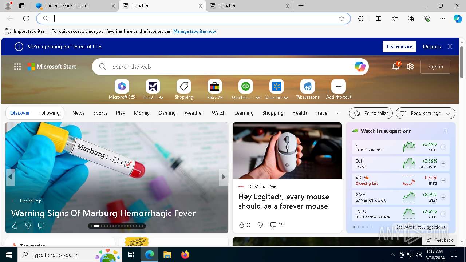Focus the browser address bar

pos(193,19)
